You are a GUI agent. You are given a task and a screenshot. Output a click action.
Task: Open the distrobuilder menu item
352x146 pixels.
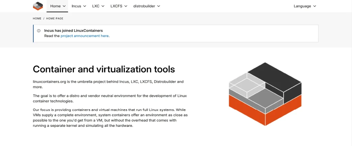pyautogui.click(x=144, y=6)
